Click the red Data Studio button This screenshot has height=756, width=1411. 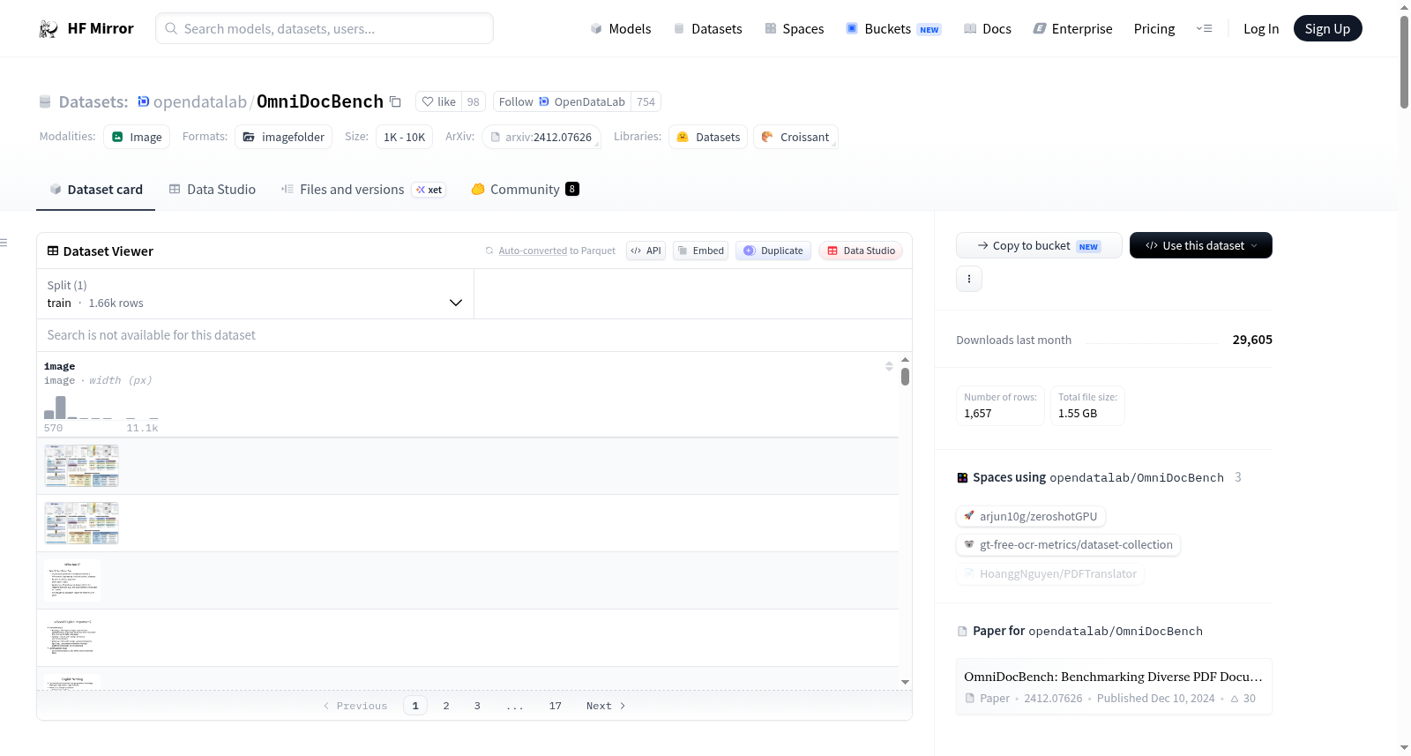860,251
